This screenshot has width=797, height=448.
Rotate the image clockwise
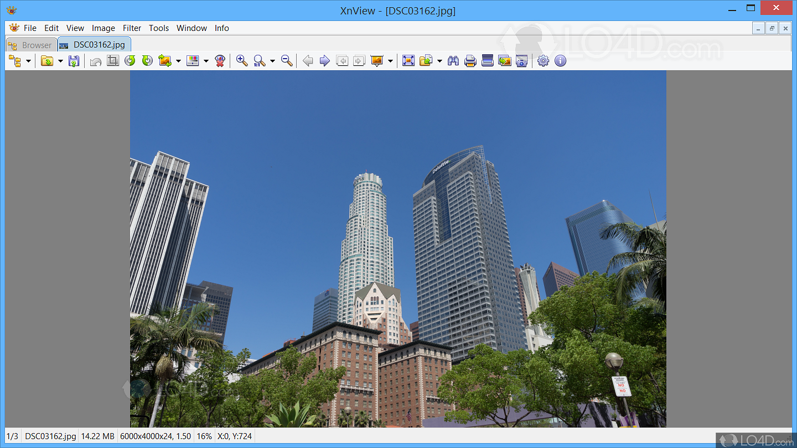tap(147, 61)
